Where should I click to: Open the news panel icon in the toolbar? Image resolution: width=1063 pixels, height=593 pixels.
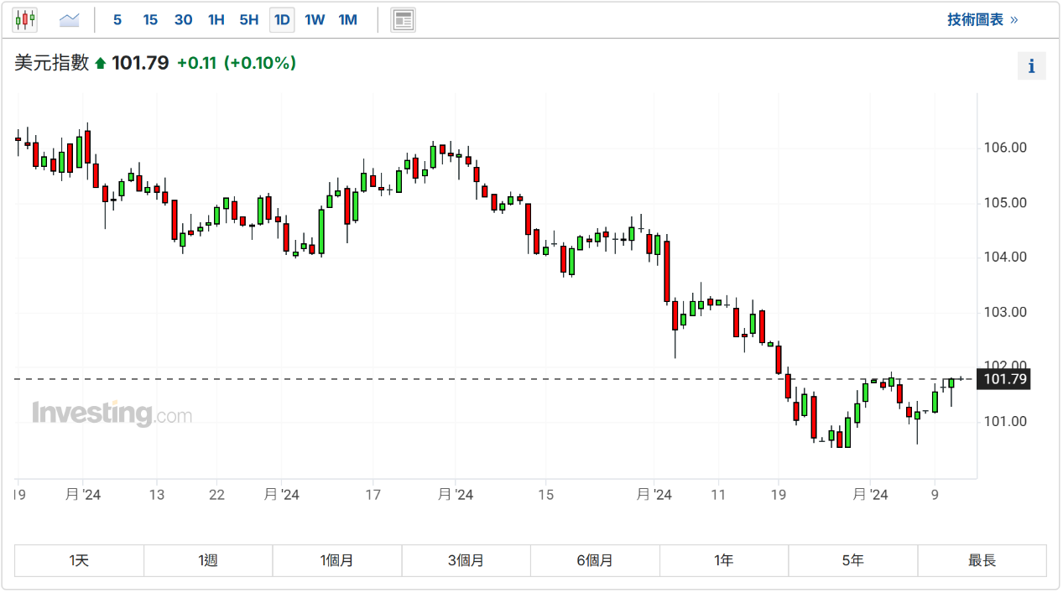pos(404,19)
